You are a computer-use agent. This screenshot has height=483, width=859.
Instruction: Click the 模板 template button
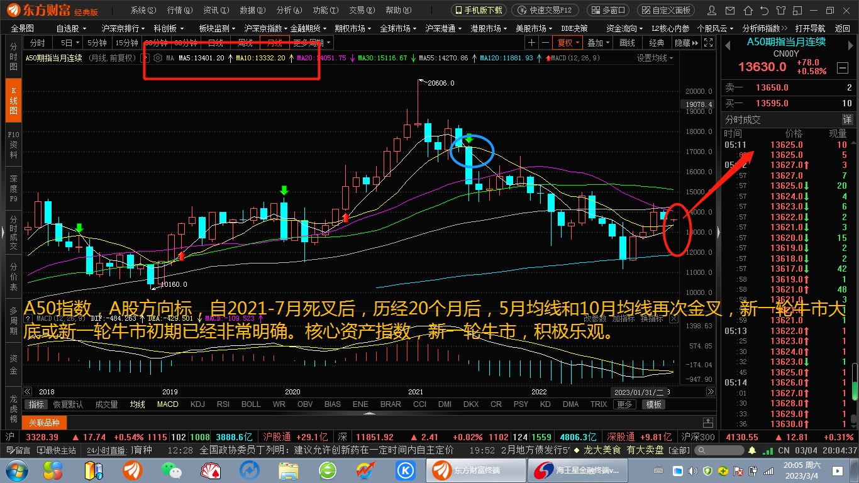(x=654, y=404)
